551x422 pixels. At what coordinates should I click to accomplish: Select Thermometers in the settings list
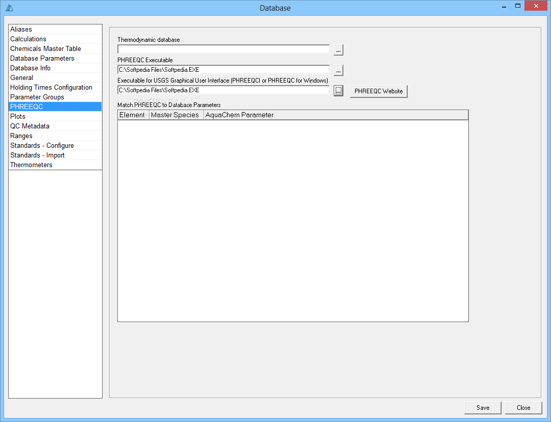click(x=55, y=165)
